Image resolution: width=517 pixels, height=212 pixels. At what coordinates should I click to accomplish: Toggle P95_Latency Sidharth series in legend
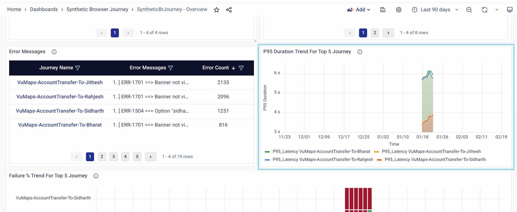pyautogui.click(x=435, y=160)
